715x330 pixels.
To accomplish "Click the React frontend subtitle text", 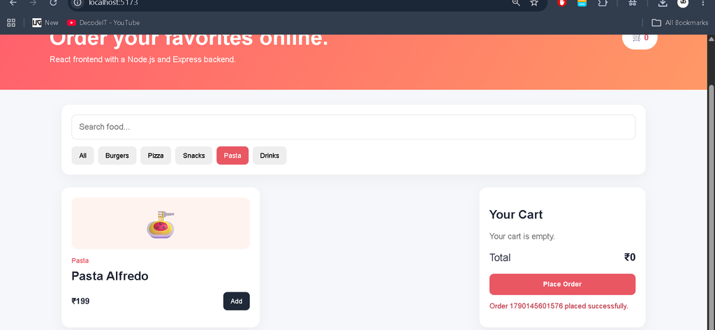I will (142, 60).
